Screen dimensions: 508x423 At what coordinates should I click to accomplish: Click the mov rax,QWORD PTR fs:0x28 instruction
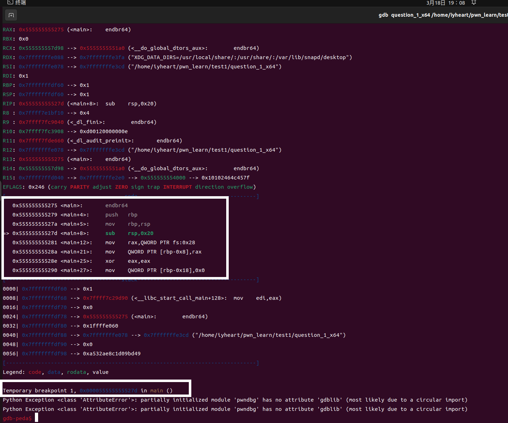[150, 242]
